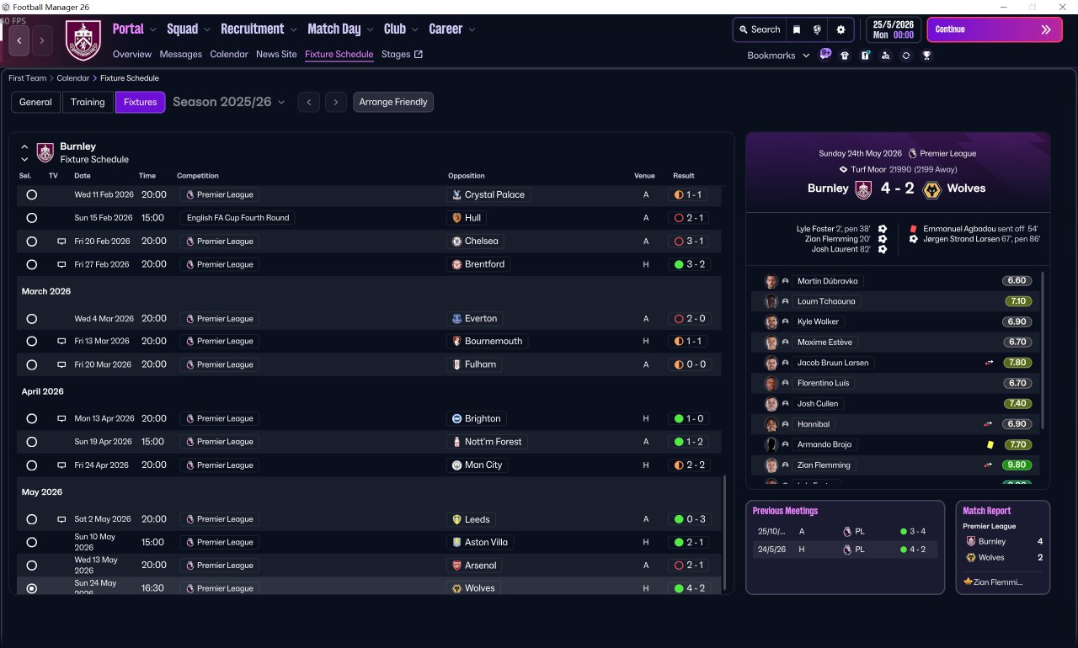
Task: Click the Arsenal club badge icon
Action: pos(456,566)
